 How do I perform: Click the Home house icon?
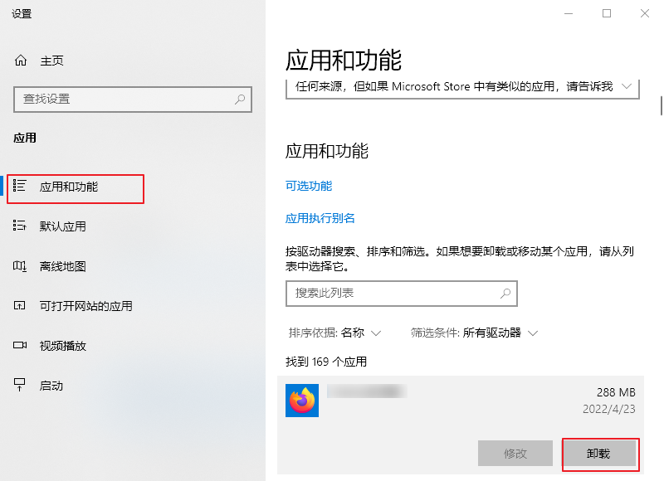(21, 61)
